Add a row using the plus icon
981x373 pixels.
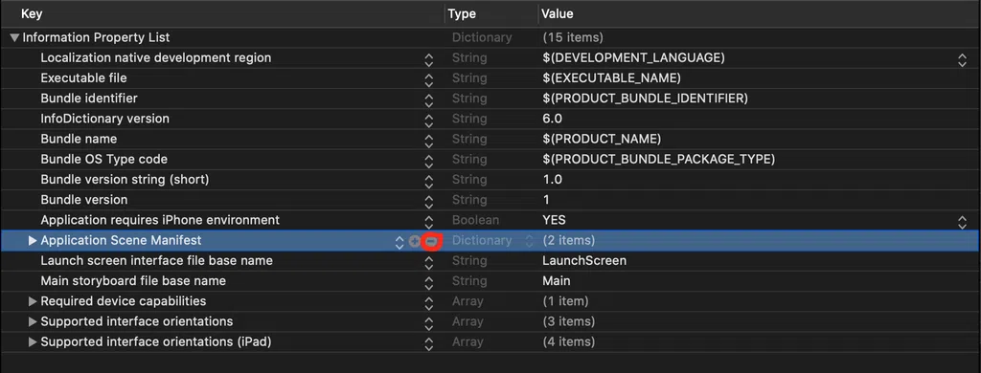(414, 241)
